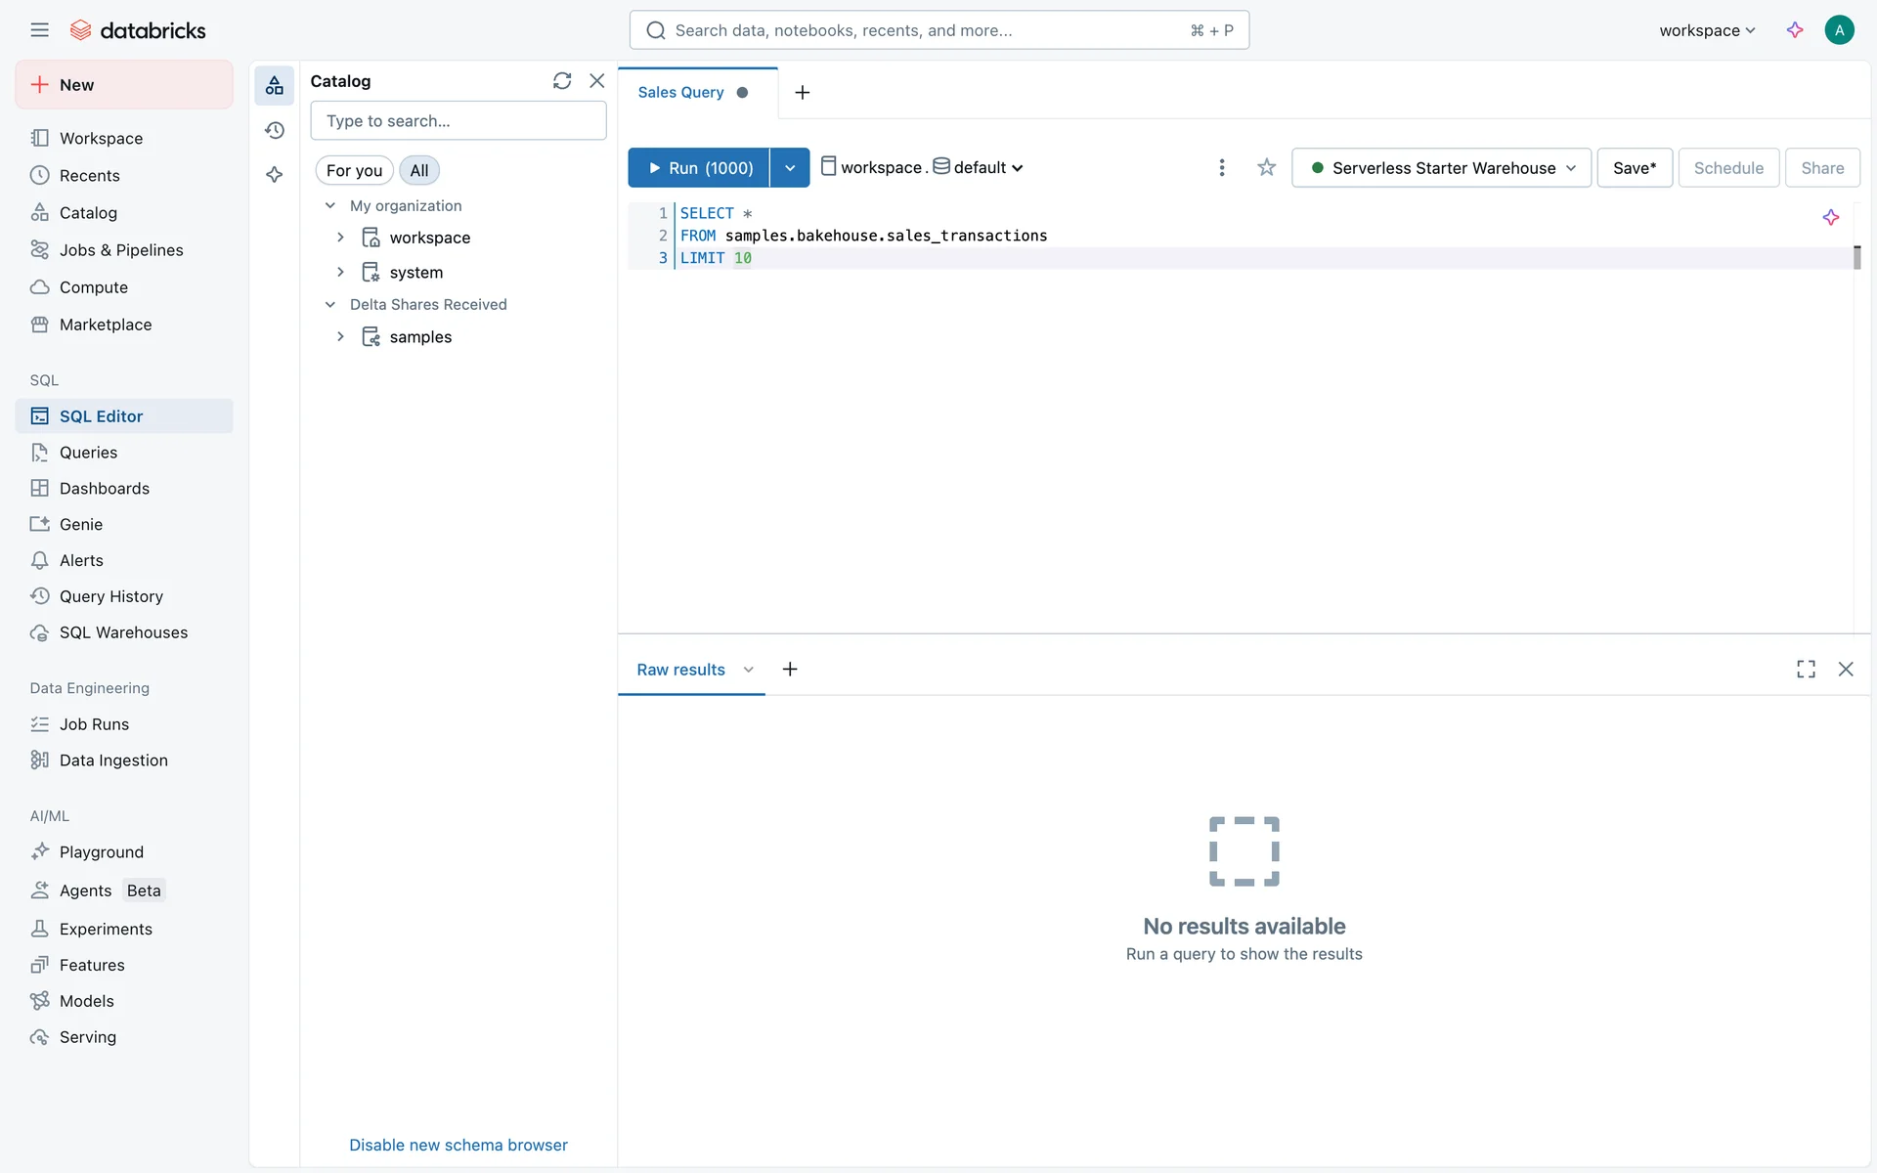This screenshot has height=1173, width=1877.
Task: Click the Run (1000) button
Action: [699, 168]
